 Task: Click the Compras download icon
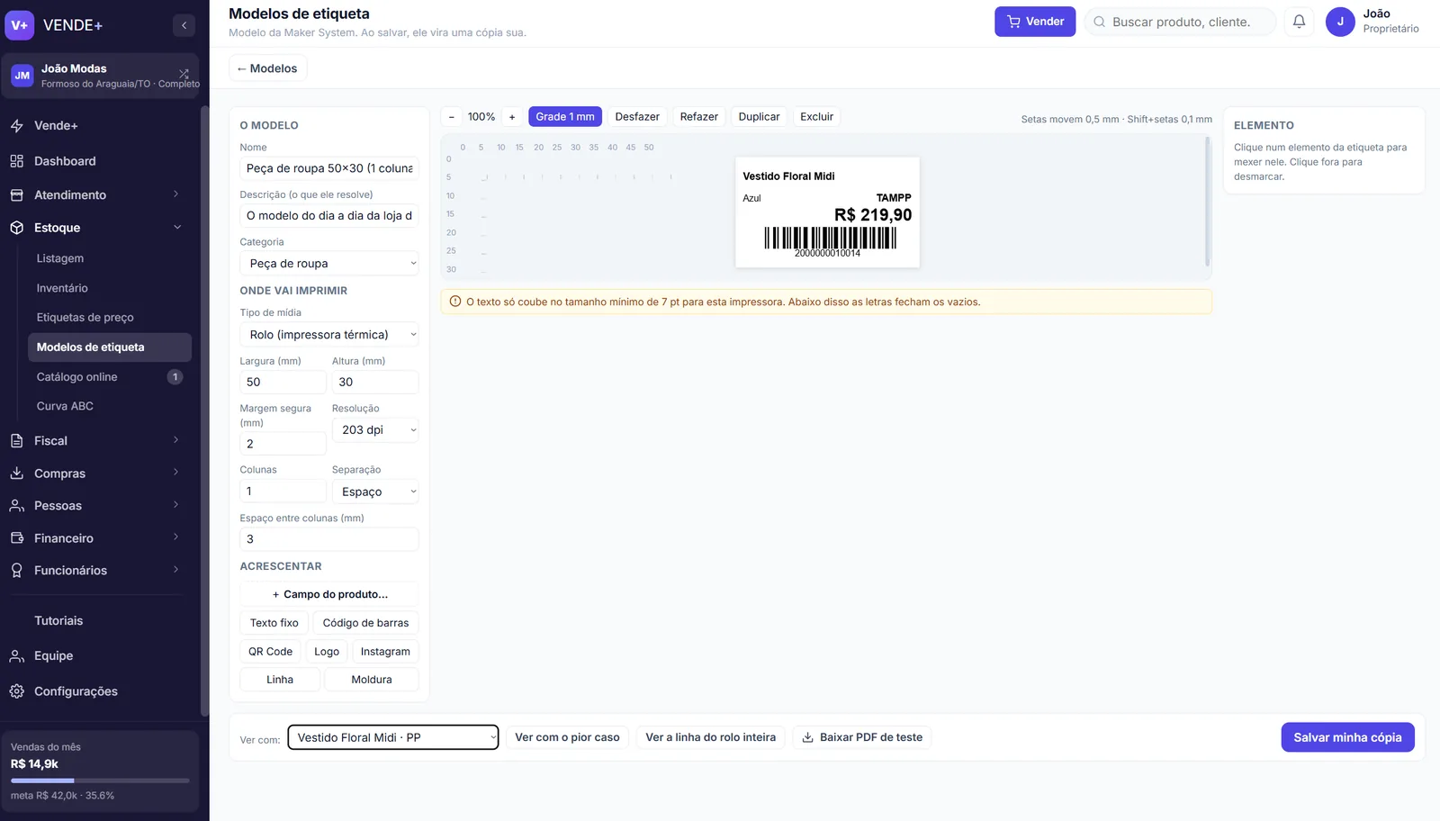point(16,474)
